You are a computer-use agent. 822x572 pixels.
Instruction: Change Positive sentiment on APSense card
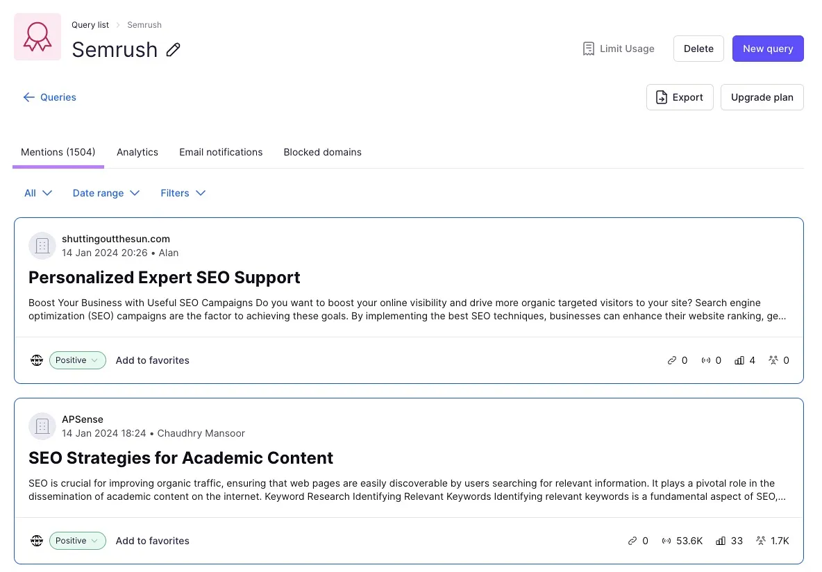click(x=78, y=541)
